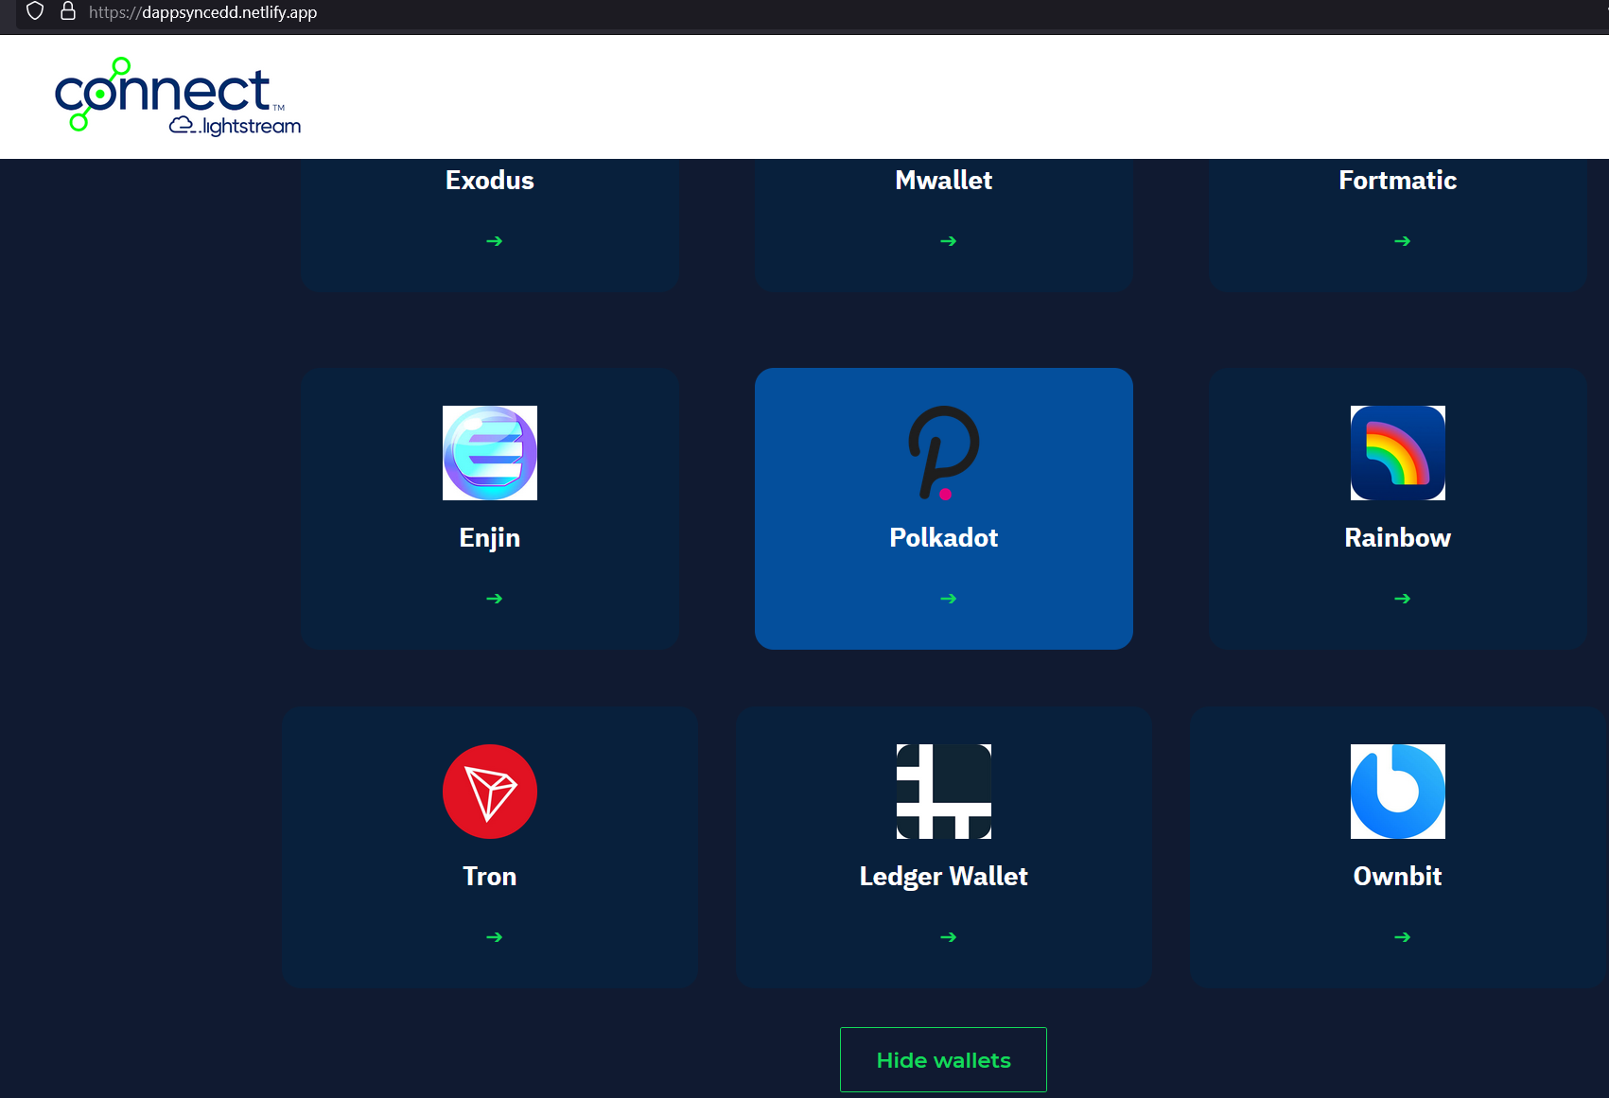
Task: Select the highlighted Polkadot card
Action: (x=943, y=508)
